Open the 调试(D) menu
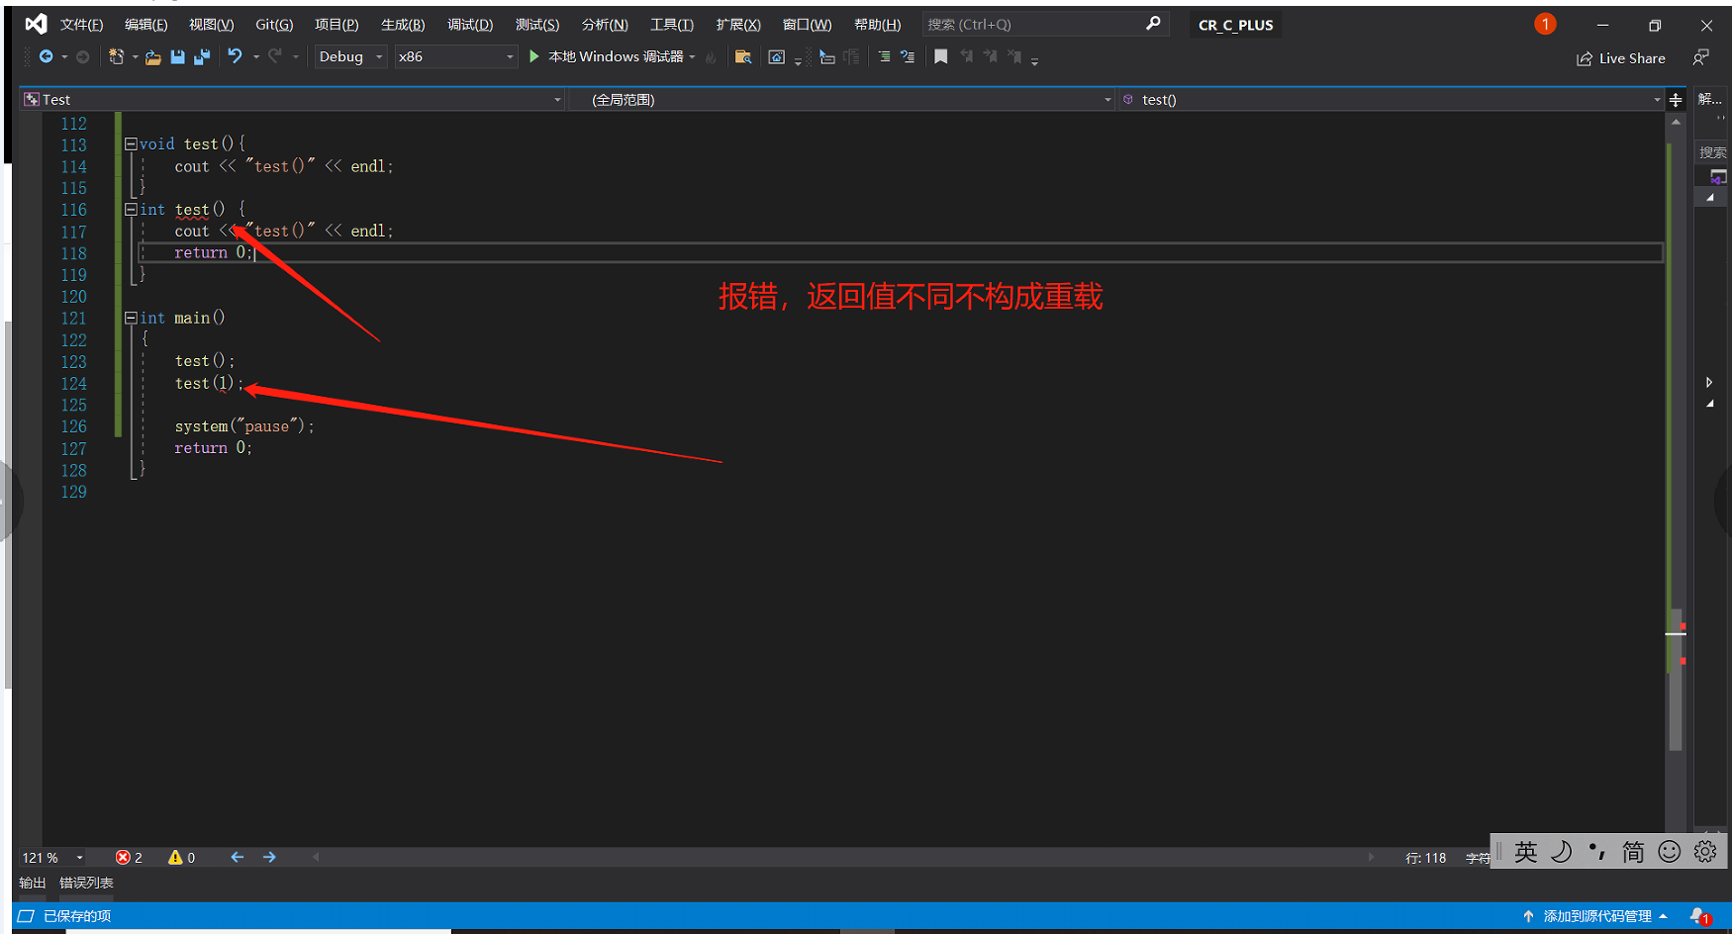The width and height of the screenshot is (1732, 934). click(x=470, y=25)
